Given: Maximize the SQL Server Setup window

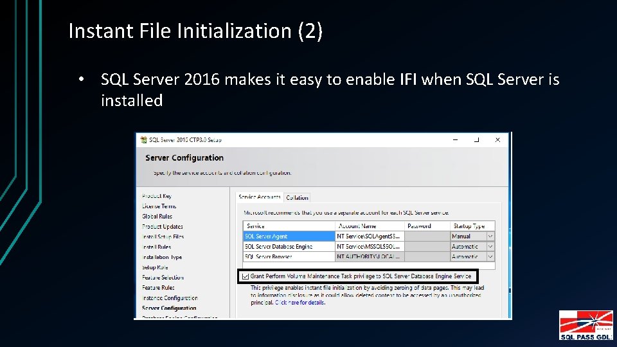Looking at the screenshot, I should click(476, 139).
